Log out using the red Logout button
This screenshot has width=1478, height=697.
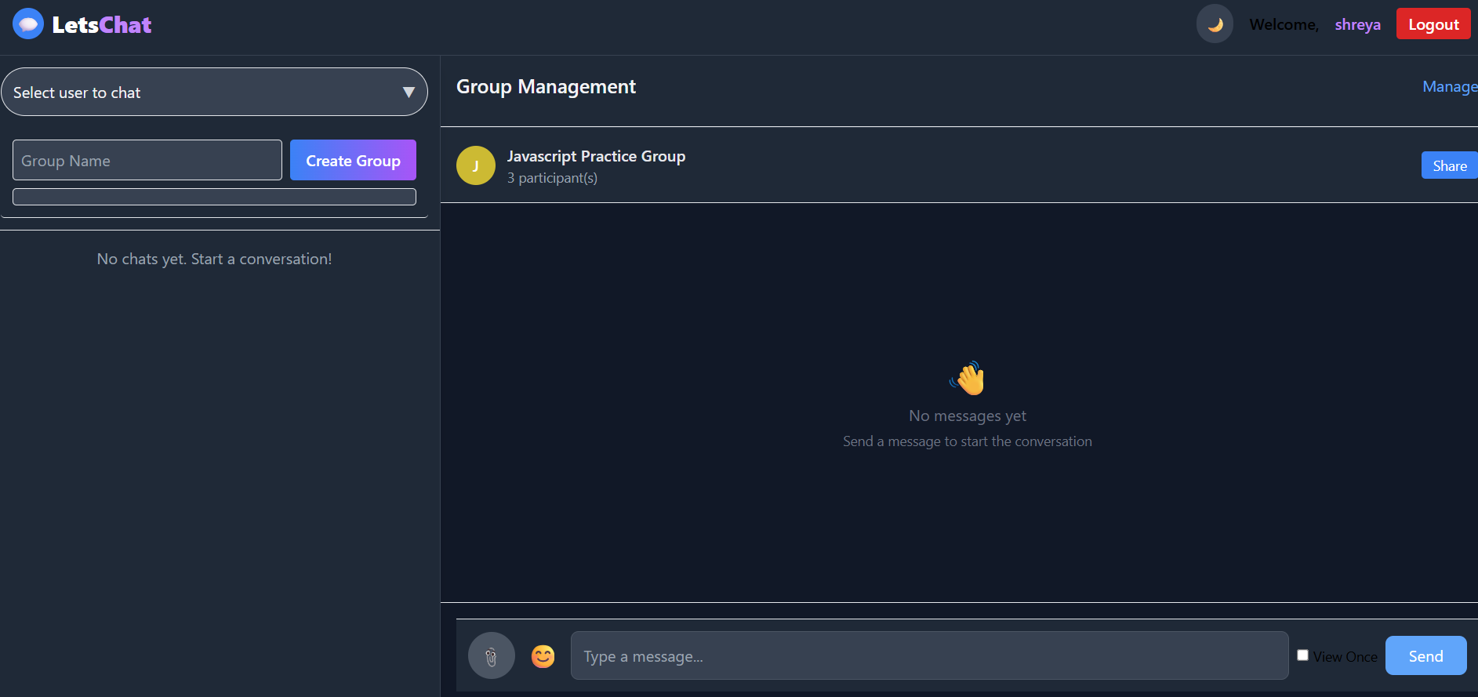(x=1433, y=24)
